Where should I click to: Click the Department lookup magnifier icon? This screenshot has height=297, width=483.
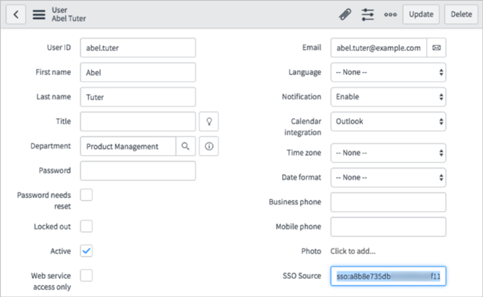186,146
